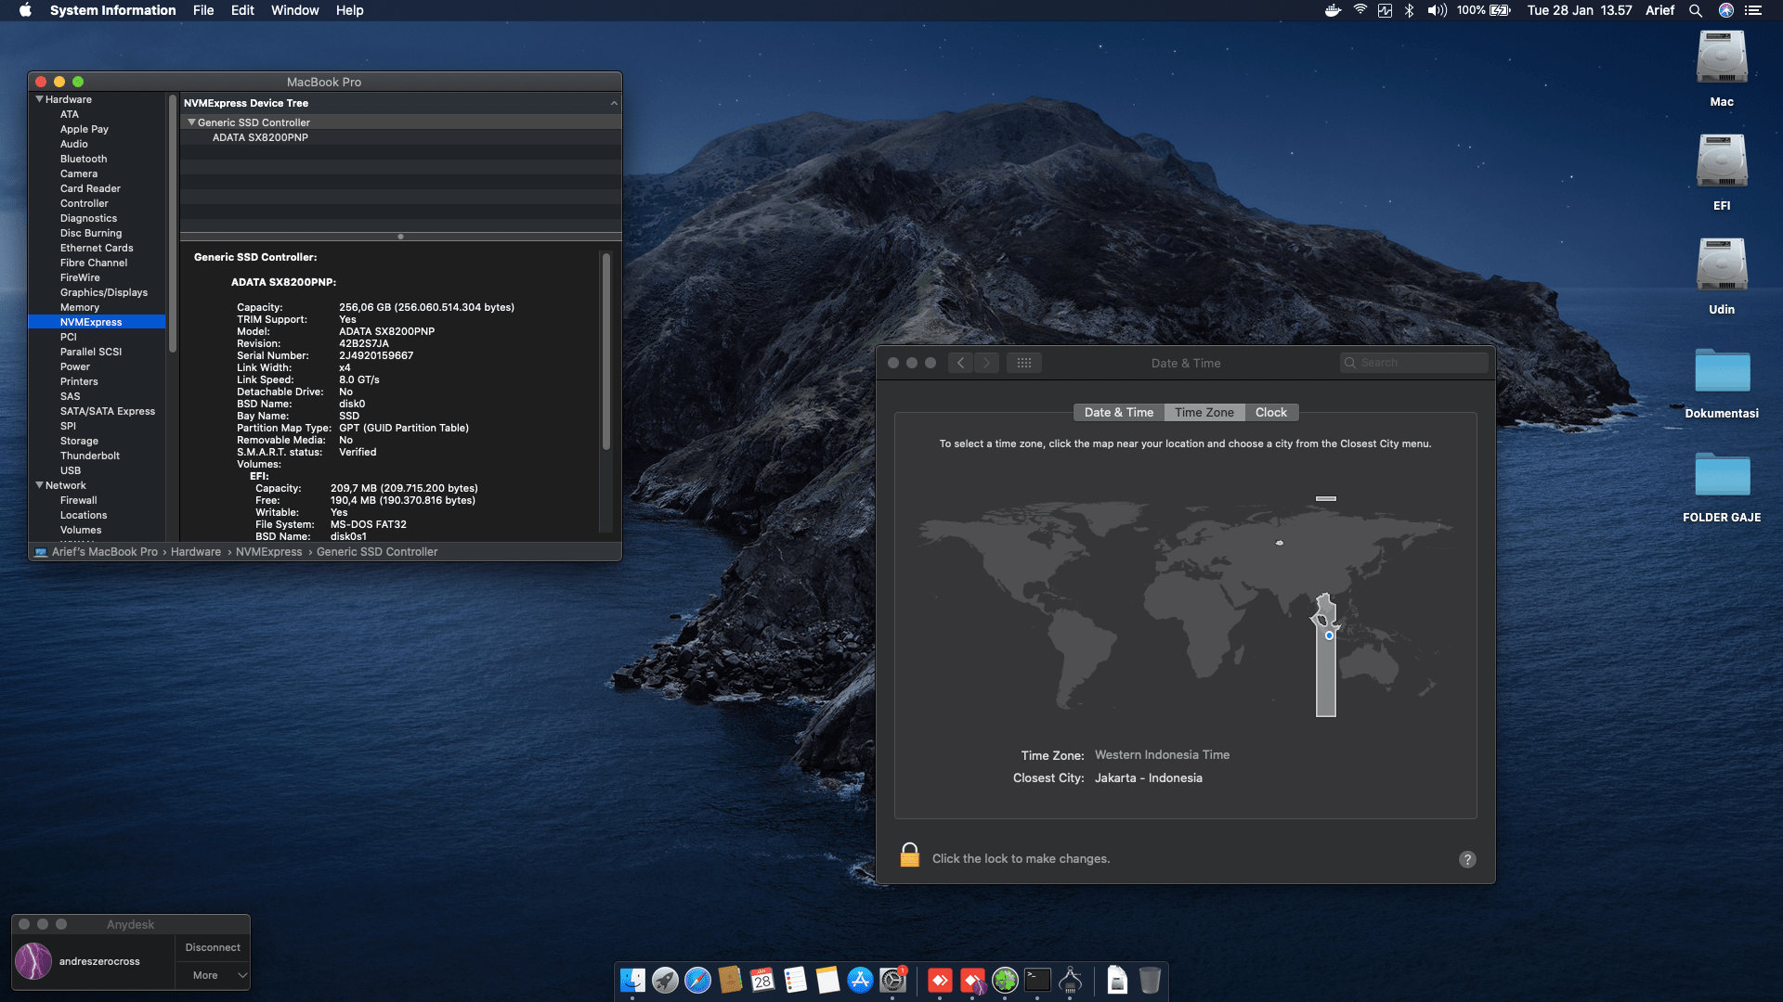Open the Help menu
Viewport: 1783px width, 1002px height.
click(x=349, y=10)
